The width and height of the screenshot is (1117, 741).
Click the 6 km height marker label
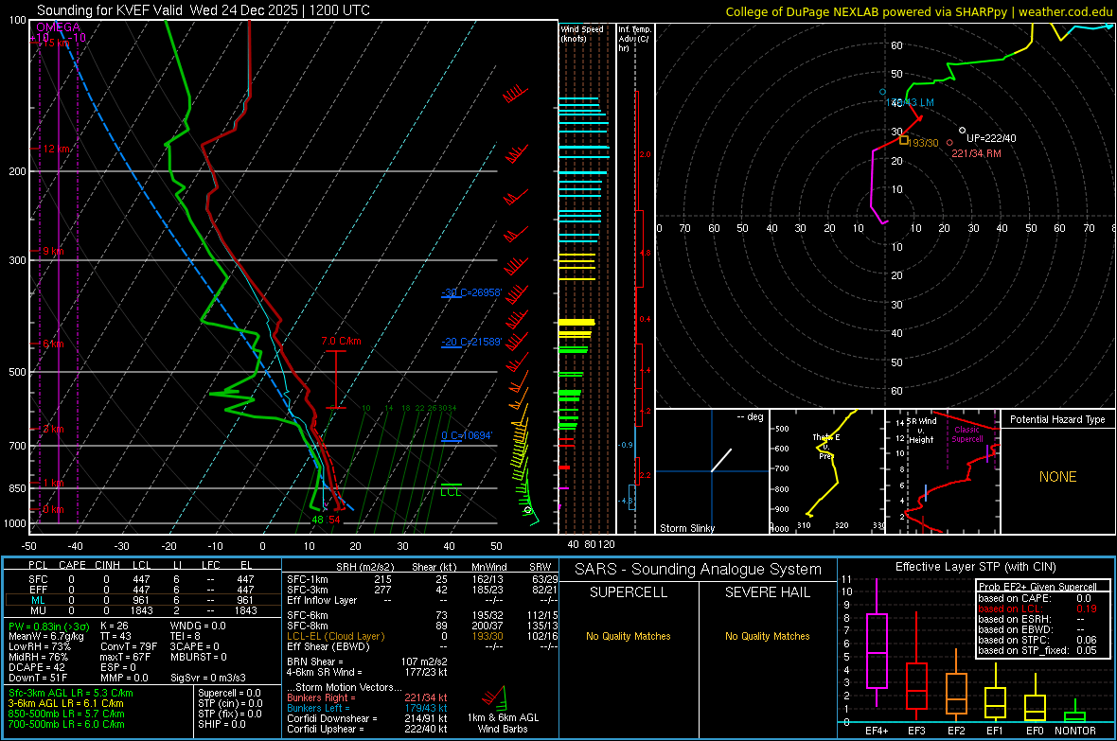coord(53,344)
